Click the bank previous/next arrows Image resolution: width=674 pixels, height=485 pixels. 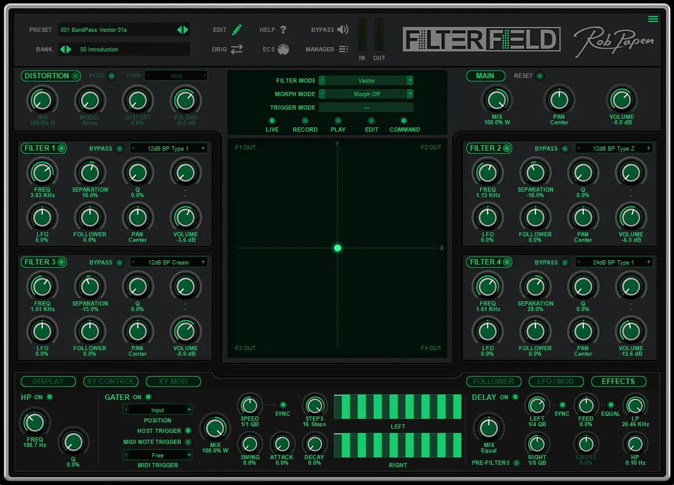coord(66,50)
